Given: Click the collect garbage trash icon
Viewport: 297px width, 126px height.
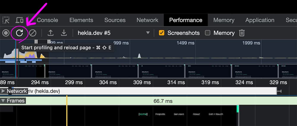Looking at the screenshot, I should coord(242,33).
